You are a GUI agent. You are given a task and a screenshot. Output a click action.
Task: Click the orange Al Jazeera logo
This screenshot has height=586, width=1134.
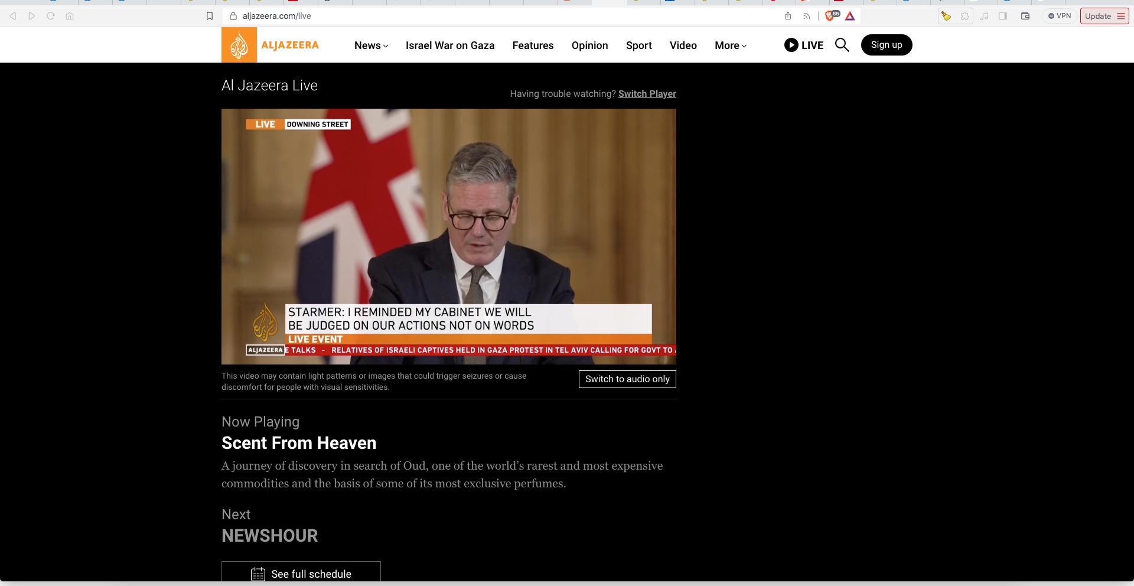click(x=239, y=45)
